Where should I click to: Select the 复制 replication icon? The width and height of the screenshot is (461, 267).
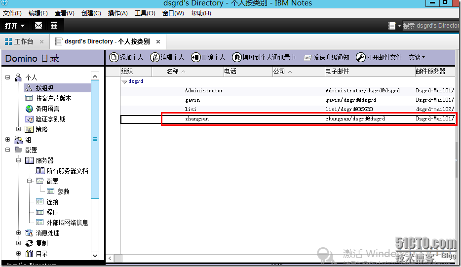(x=29, y=243)
